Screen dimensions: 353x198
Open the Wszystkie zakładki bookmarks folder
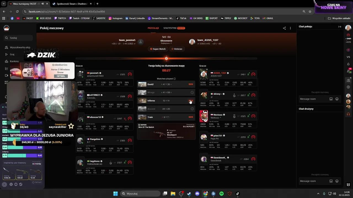coord(339,18)
